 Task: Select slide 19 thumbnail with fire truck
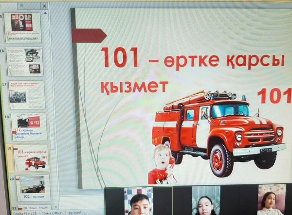[x=31, y=158]
